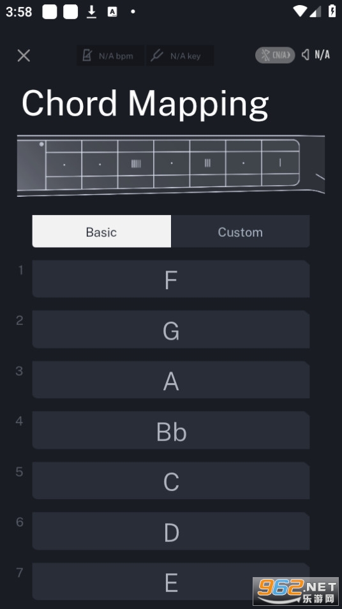Select chord G in slot 2
The height and width of the screenshot is (609, 342).
click(171, 329)
